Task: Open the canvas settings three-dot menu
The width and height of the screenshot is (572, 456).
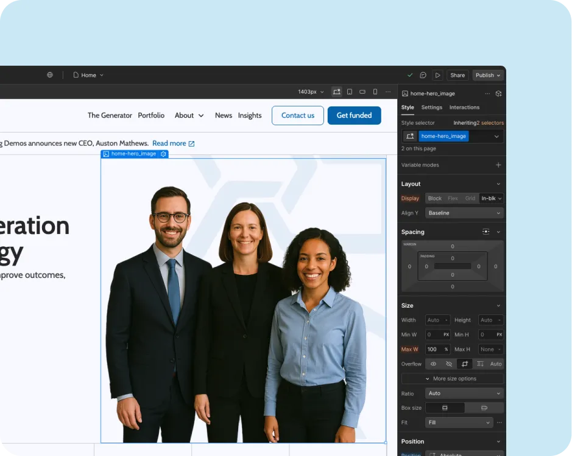Action: click(388, 92)
